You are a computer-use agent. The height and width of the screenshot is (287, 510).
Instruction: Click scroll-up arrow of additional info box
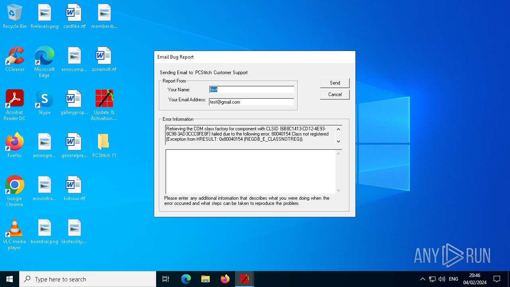339,153
